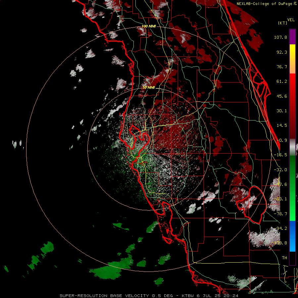
Task: Click the 30.1 legend value
Action: [282, 111]
